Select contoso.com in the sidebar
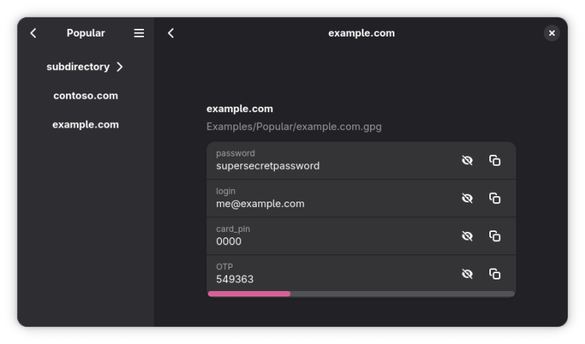 [x=86, y=96]
